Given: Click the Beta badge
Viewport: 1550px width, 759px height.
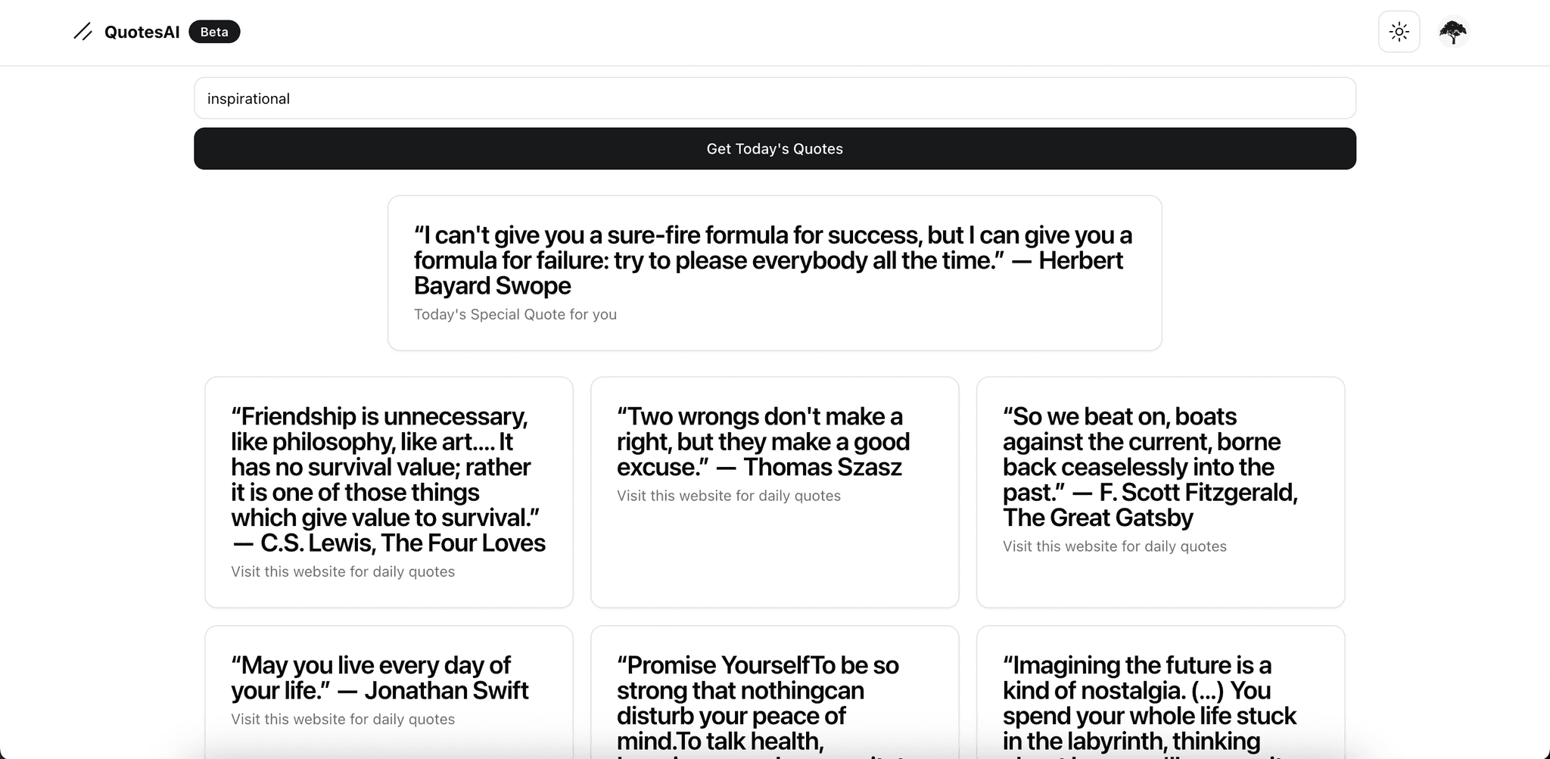Looking at the screenshot, I should pos(214,32).
